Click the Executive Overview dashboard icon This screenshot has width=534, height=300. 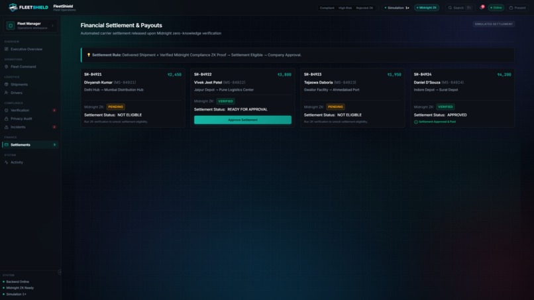[x=6, y=49]
